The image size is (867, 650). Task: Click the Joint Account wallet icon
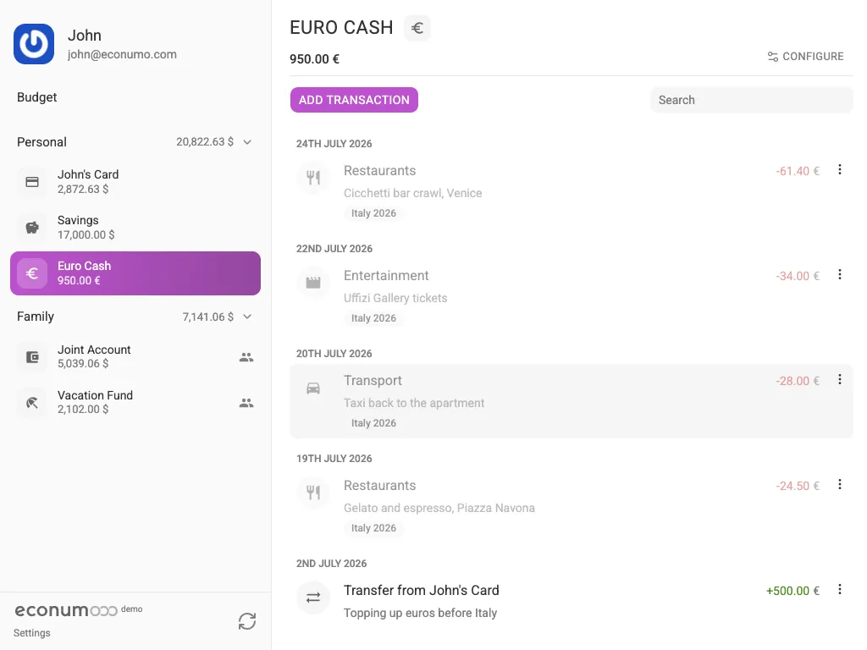pos(32,357)
